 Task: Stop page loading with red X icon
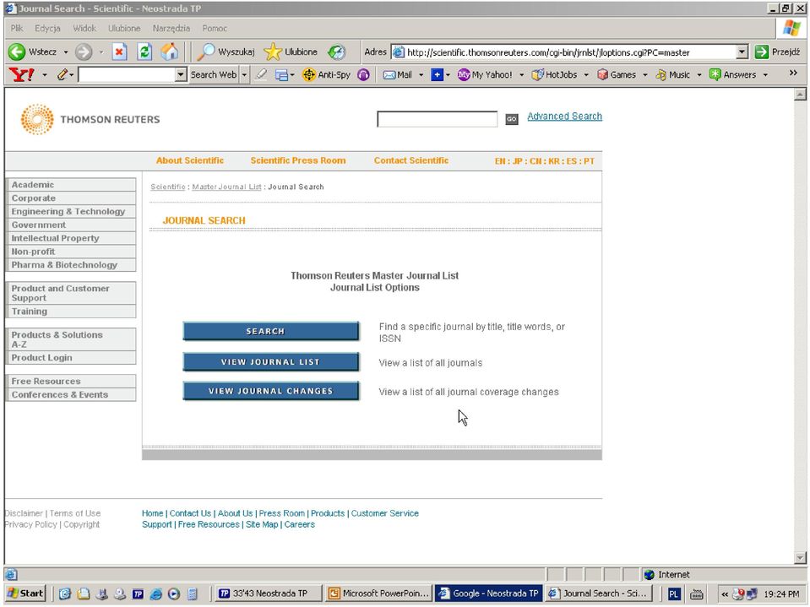(x=119, y=51)
